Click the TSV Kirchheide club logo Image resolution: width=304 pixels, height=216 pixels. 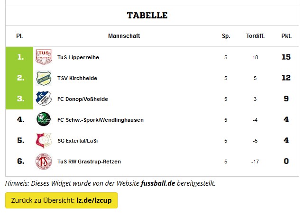click(44, 78)
